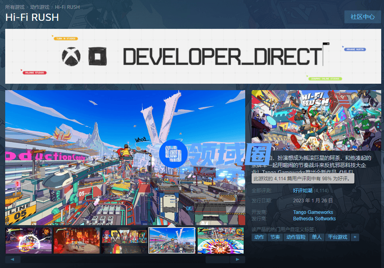View the first screenshot thumbnail
384x268 pixels.
pyautogui.click(x=28, y=240)
